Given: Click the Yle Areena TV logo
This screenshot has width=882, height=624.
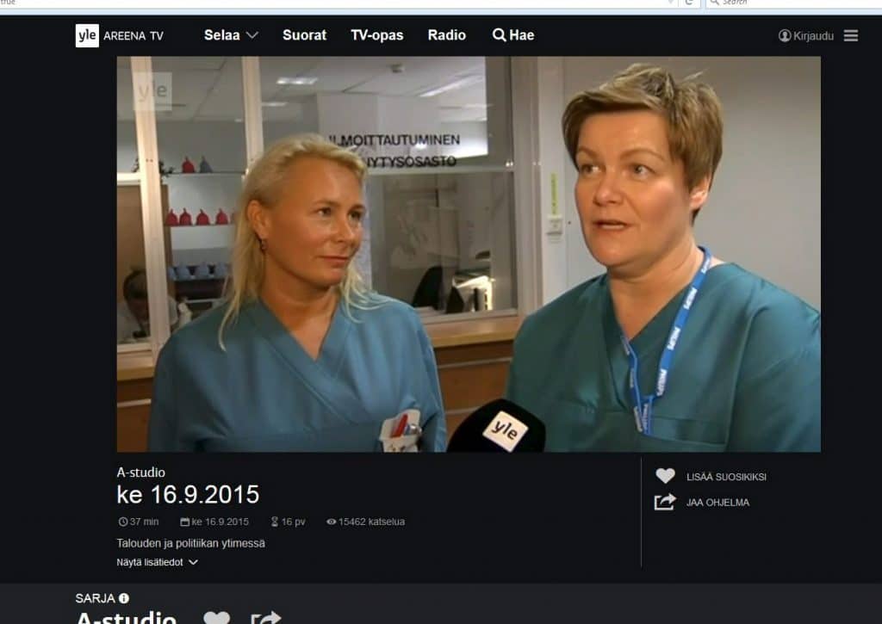Looking at the screenshot, I should [x=119, y=35].
